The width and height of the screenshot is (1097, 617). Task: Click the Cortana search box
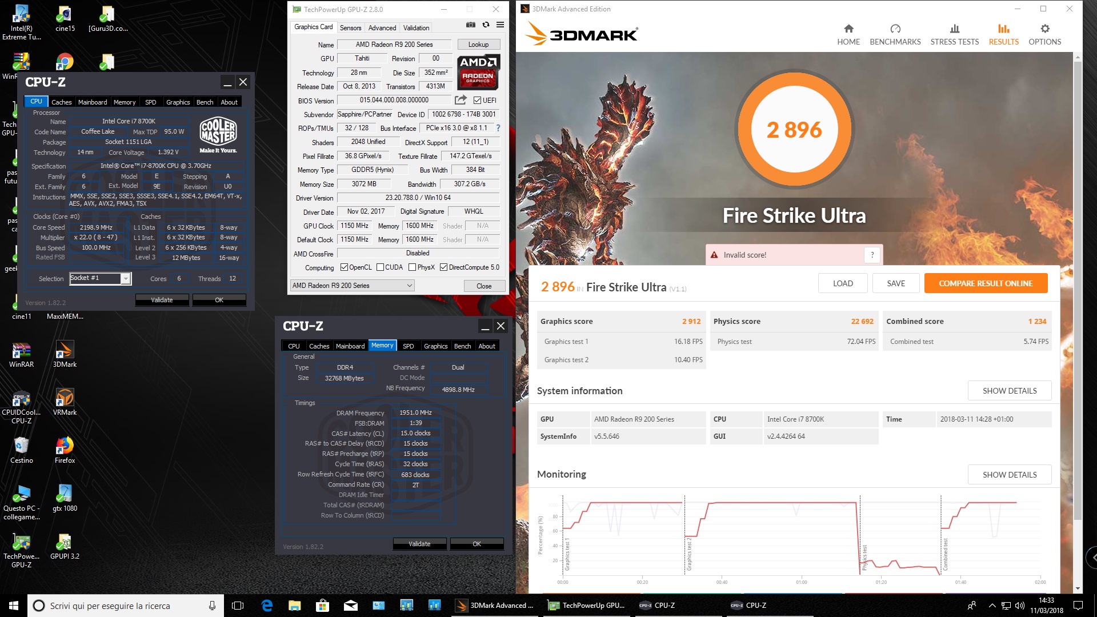pyautogui.click(x=126, y=606)
